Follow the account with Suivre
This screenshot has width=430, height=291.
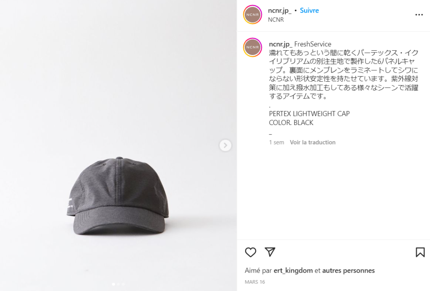click(x=309, y=10)
